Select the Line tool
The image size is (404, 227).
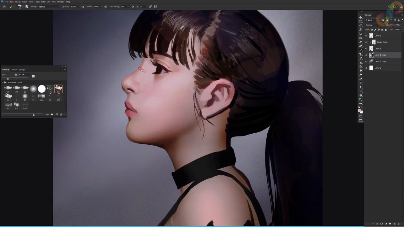[x=361, y=91]
